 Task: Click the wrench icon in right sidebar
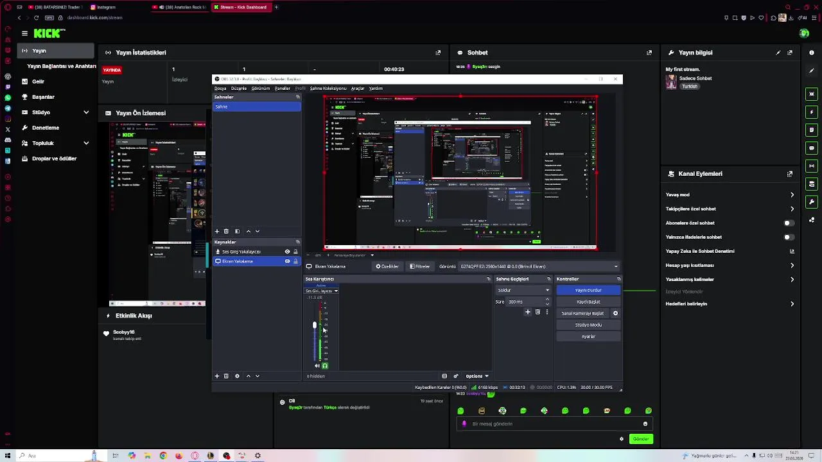click(x=812, y=202)
